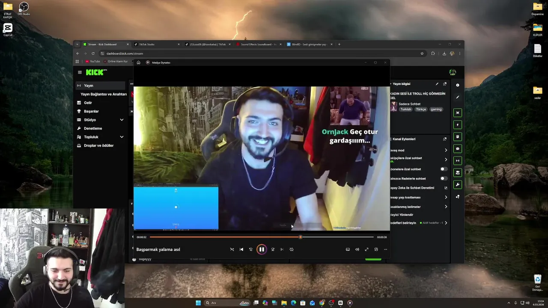Open the tab search dropdown in Chrome

tap(77, 44)
